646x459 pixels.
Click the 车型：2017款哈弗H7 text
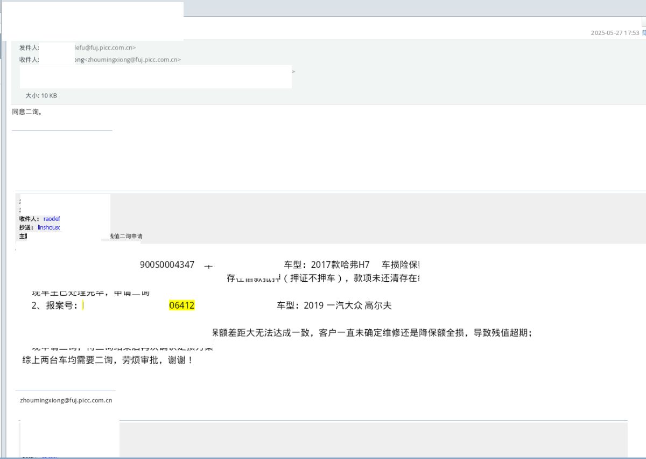pyautogui.click(x=327, y=265)
